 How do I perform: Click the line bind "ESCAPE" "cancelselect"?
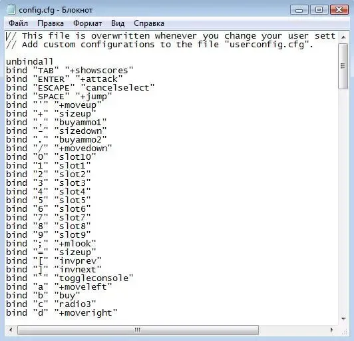pyautogui.click(x=81, y=87)
